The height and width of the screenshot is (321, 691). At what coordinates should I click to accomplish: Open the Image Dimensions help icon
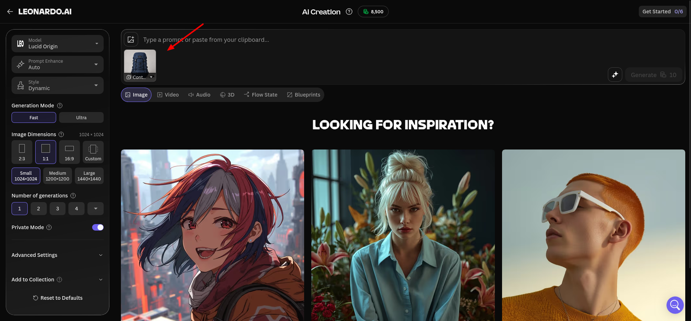click(61, 134)
